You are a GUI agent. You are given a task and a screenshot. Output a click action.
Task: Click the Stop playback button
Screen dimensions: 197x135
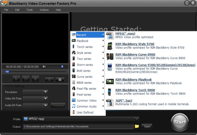coord(35,79)
